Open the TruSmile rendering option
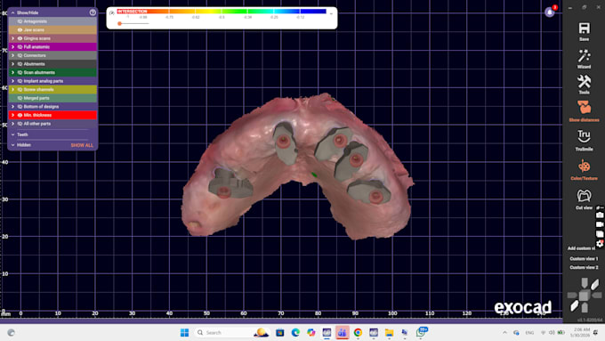605x341 pixels. [584, 140]
